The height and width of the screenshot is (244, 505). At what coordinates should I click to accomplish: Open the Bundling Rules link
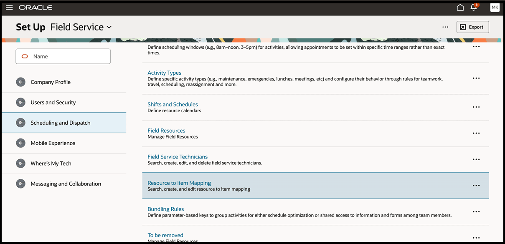pos(165,209)
